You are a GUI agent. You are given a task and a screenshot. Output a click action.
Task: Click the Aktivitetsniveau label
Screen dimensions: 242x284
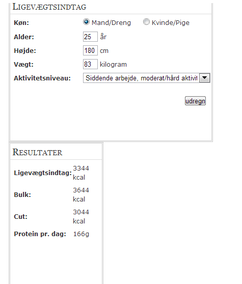click(x=42, y=78)
